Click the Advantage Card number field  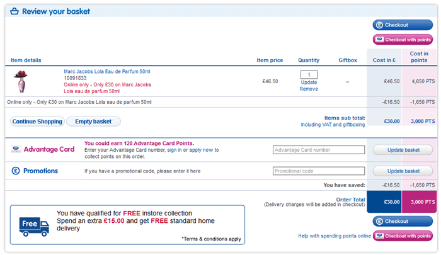(319, 150)
